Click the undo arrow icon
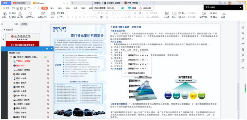The image size is (247, 120). (29, 8)
